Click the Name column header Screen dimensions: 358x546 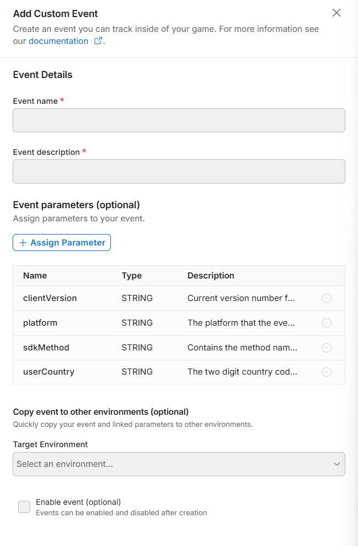coord(35,276)
